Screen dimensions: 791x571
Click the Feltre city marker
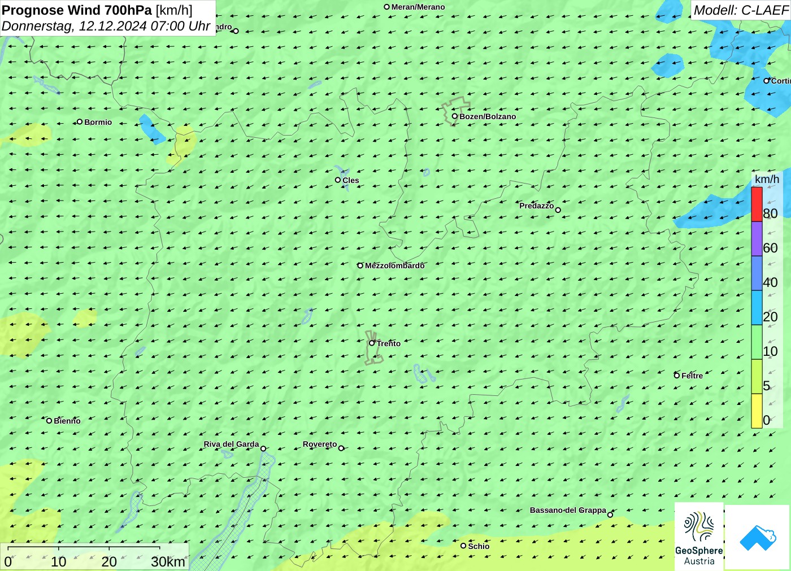677,375
